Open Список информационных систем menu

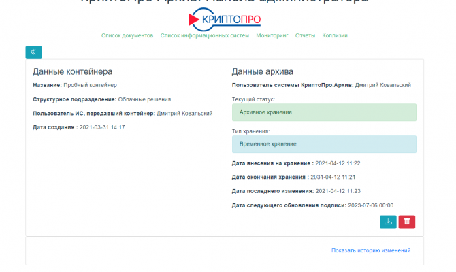[x=204, y=35]
